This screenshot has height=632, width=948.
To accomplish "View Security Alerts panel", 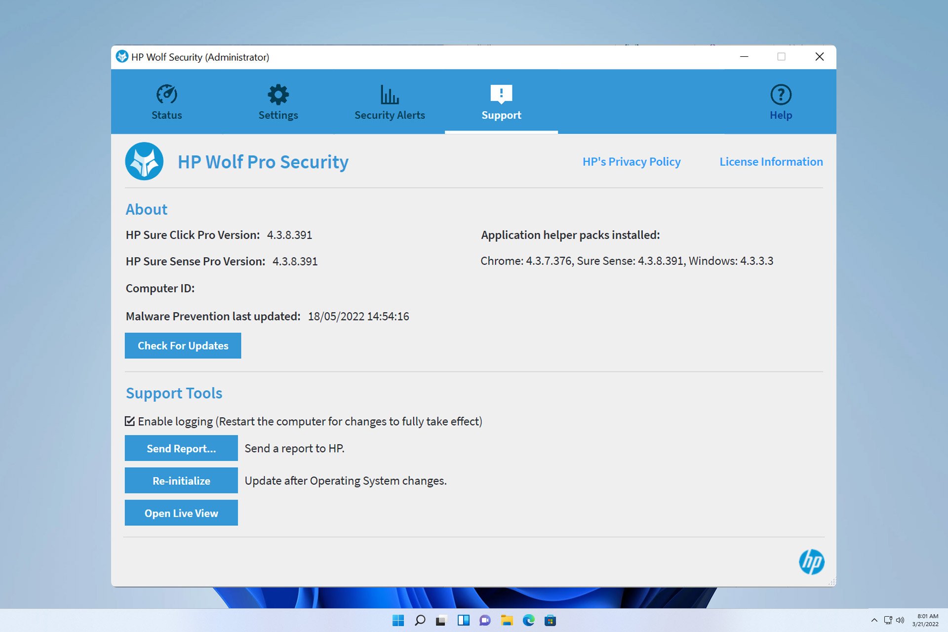I will 390,102.
